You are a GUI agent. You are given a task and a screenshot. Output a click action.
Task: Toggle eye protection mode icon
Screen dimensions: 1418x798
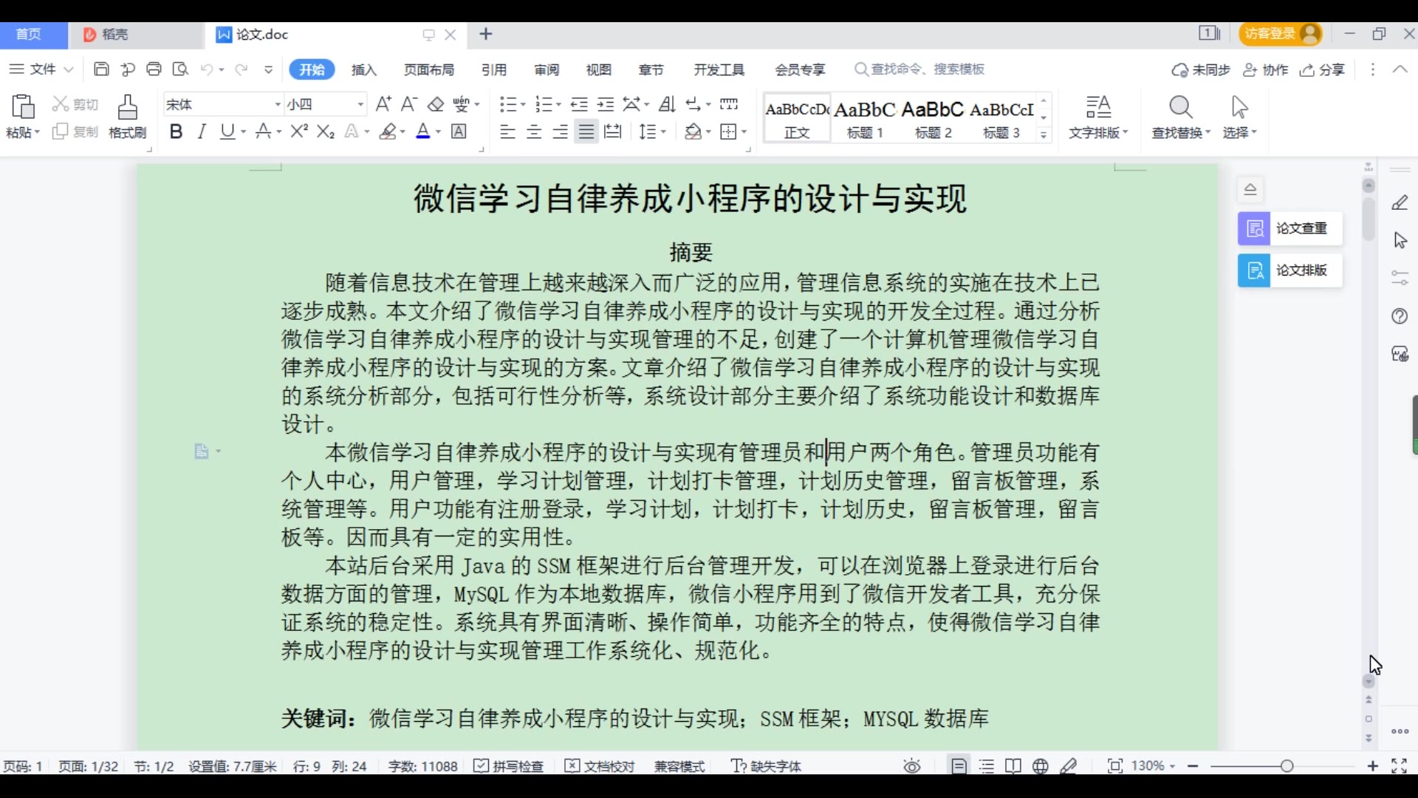click(912, 766)
